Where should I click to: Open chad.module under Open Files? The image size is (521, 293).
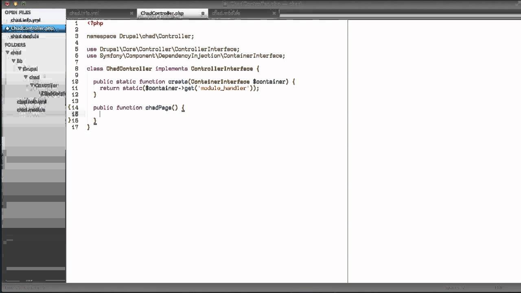pos(25,36)
